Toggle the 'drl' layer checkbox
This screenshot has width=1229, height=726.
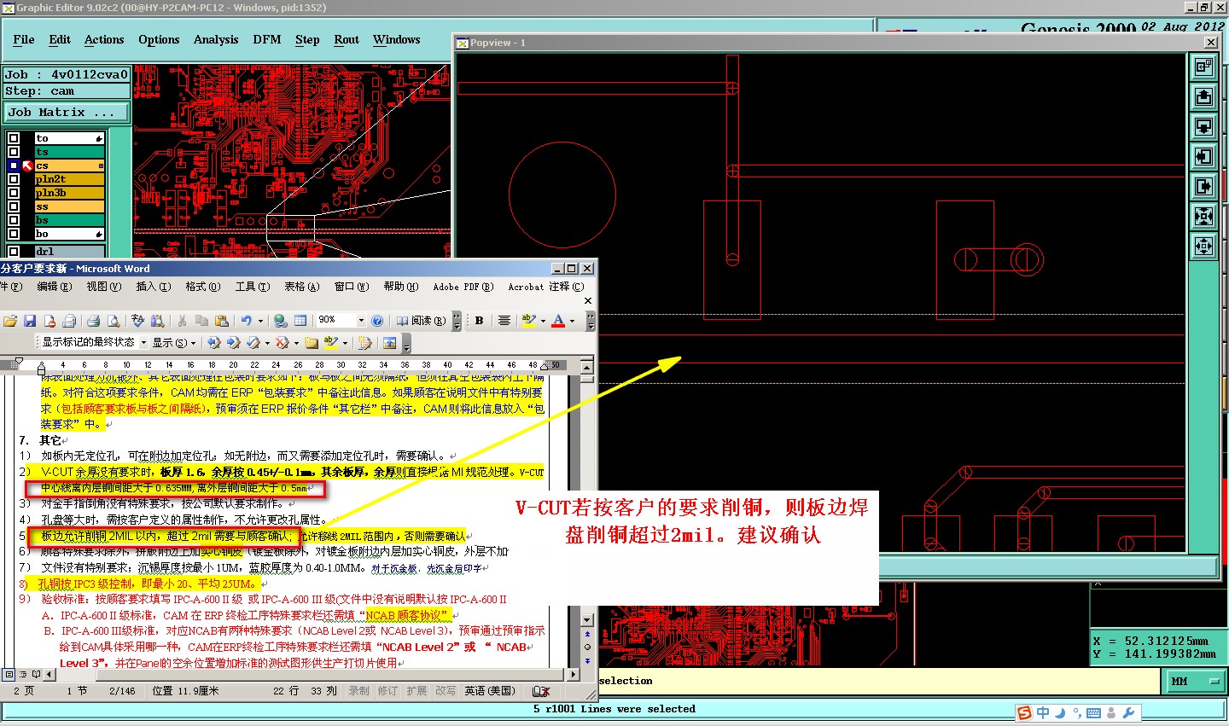14,252
